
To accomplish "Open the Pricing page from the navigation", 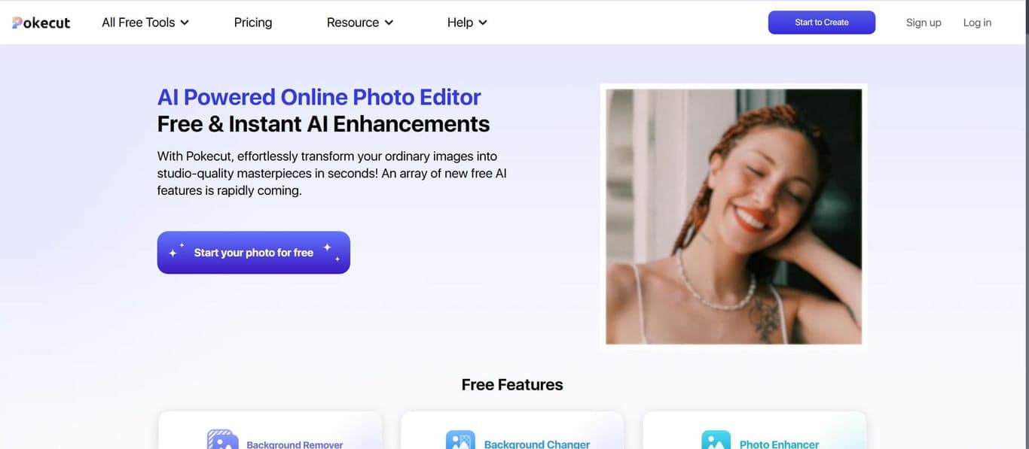I will pyautogui.click(x=252, y=23).
